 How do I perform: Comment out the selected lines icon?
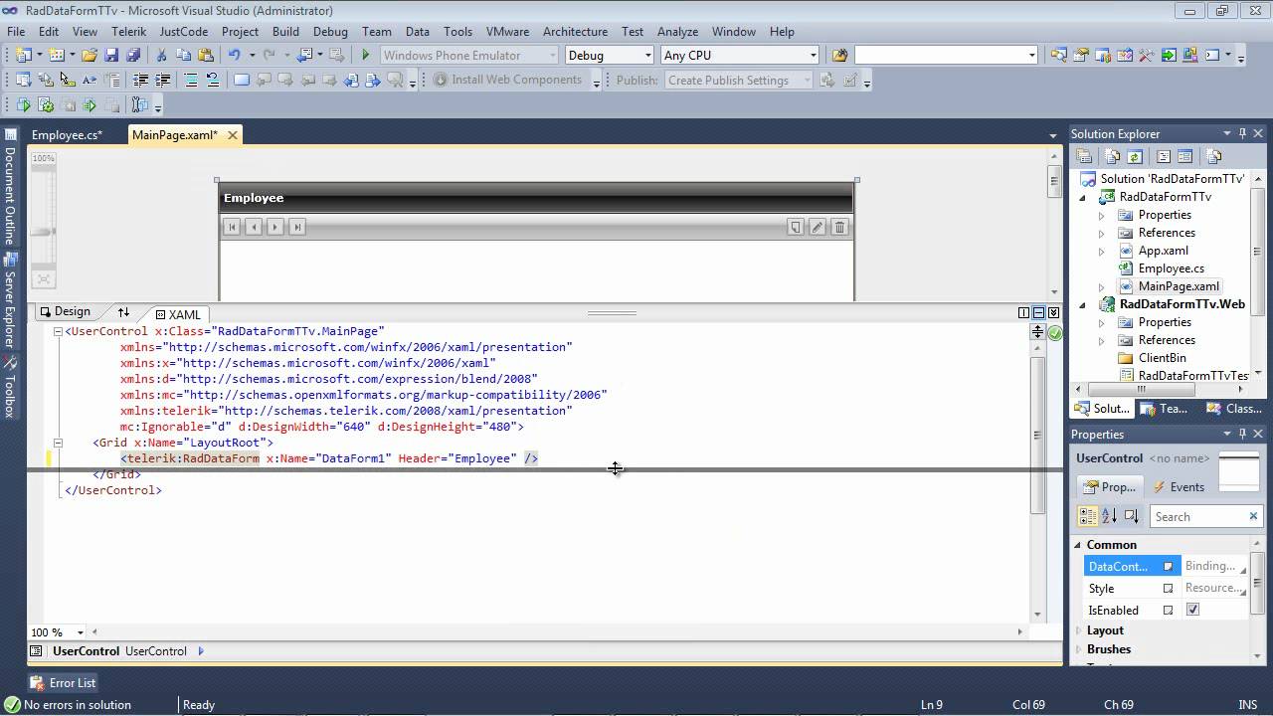click(191, 80)
